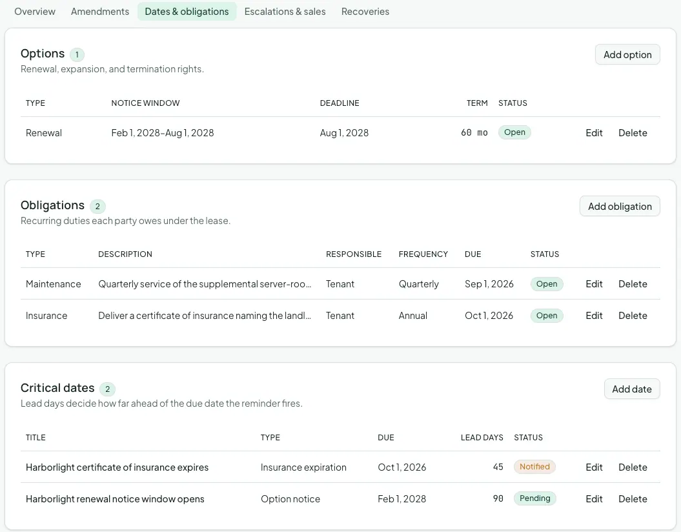
Task: Click 'Quarterly service of the supplemental server-roo…' description
Action: (x=205, y=284)
